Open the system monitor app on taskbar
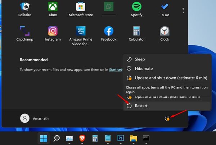Viewport: 216px width, 145px height. 69,138
